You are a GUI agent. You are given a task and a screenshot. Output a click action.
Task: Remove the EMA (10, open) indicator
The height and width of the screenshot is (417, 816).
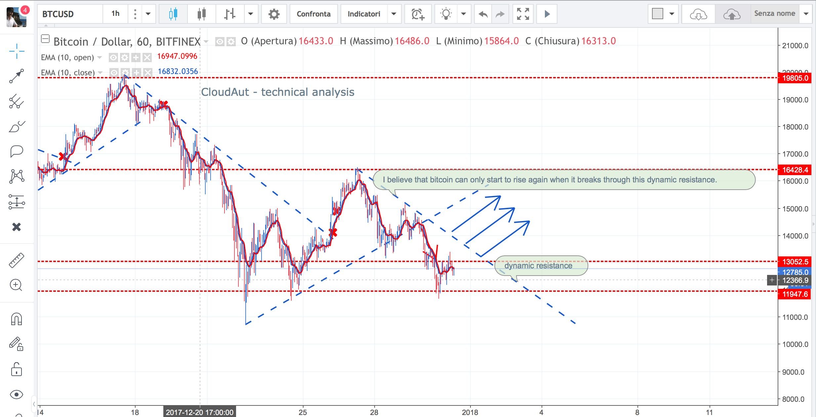click(147, 57)
